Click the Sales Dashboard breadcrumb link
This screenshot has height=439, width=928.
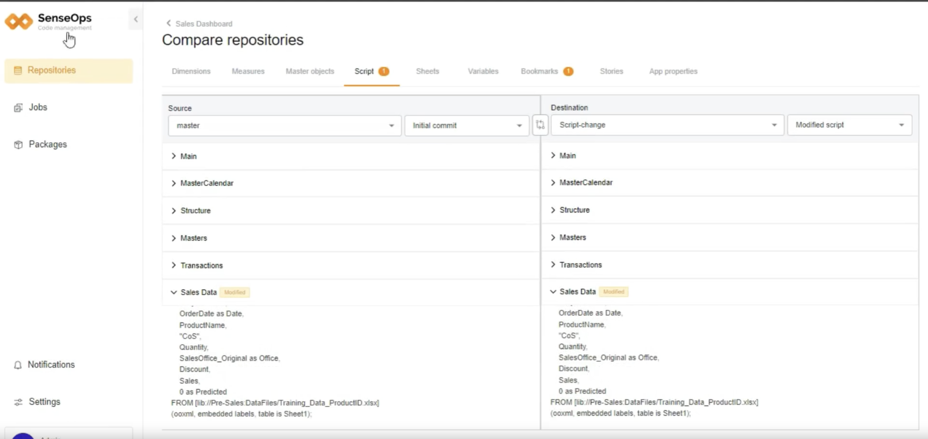pos(204,23)
